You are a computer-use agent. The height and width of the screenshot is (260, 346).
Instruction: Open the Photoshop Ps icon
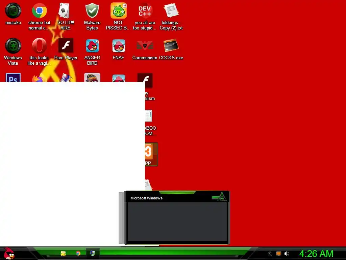click(13, 78)
